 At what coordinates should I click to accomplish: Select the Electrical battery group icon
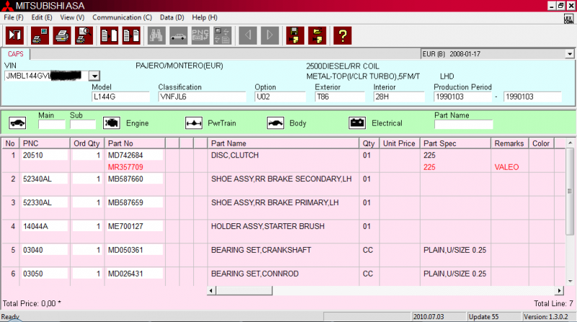point(357,122)
